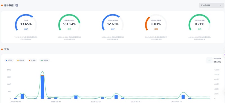Image resolution: width=225 pixels, height=103 pixels.
Task: Click the 1200万 axis label
Action: (x=217, y=70)
